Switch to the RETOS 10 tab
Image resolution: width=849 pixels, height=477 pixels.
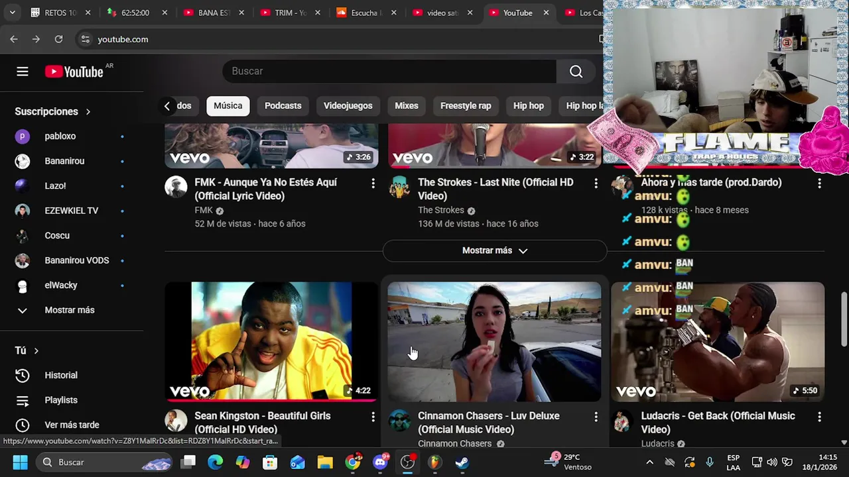(x=60, y=13)
